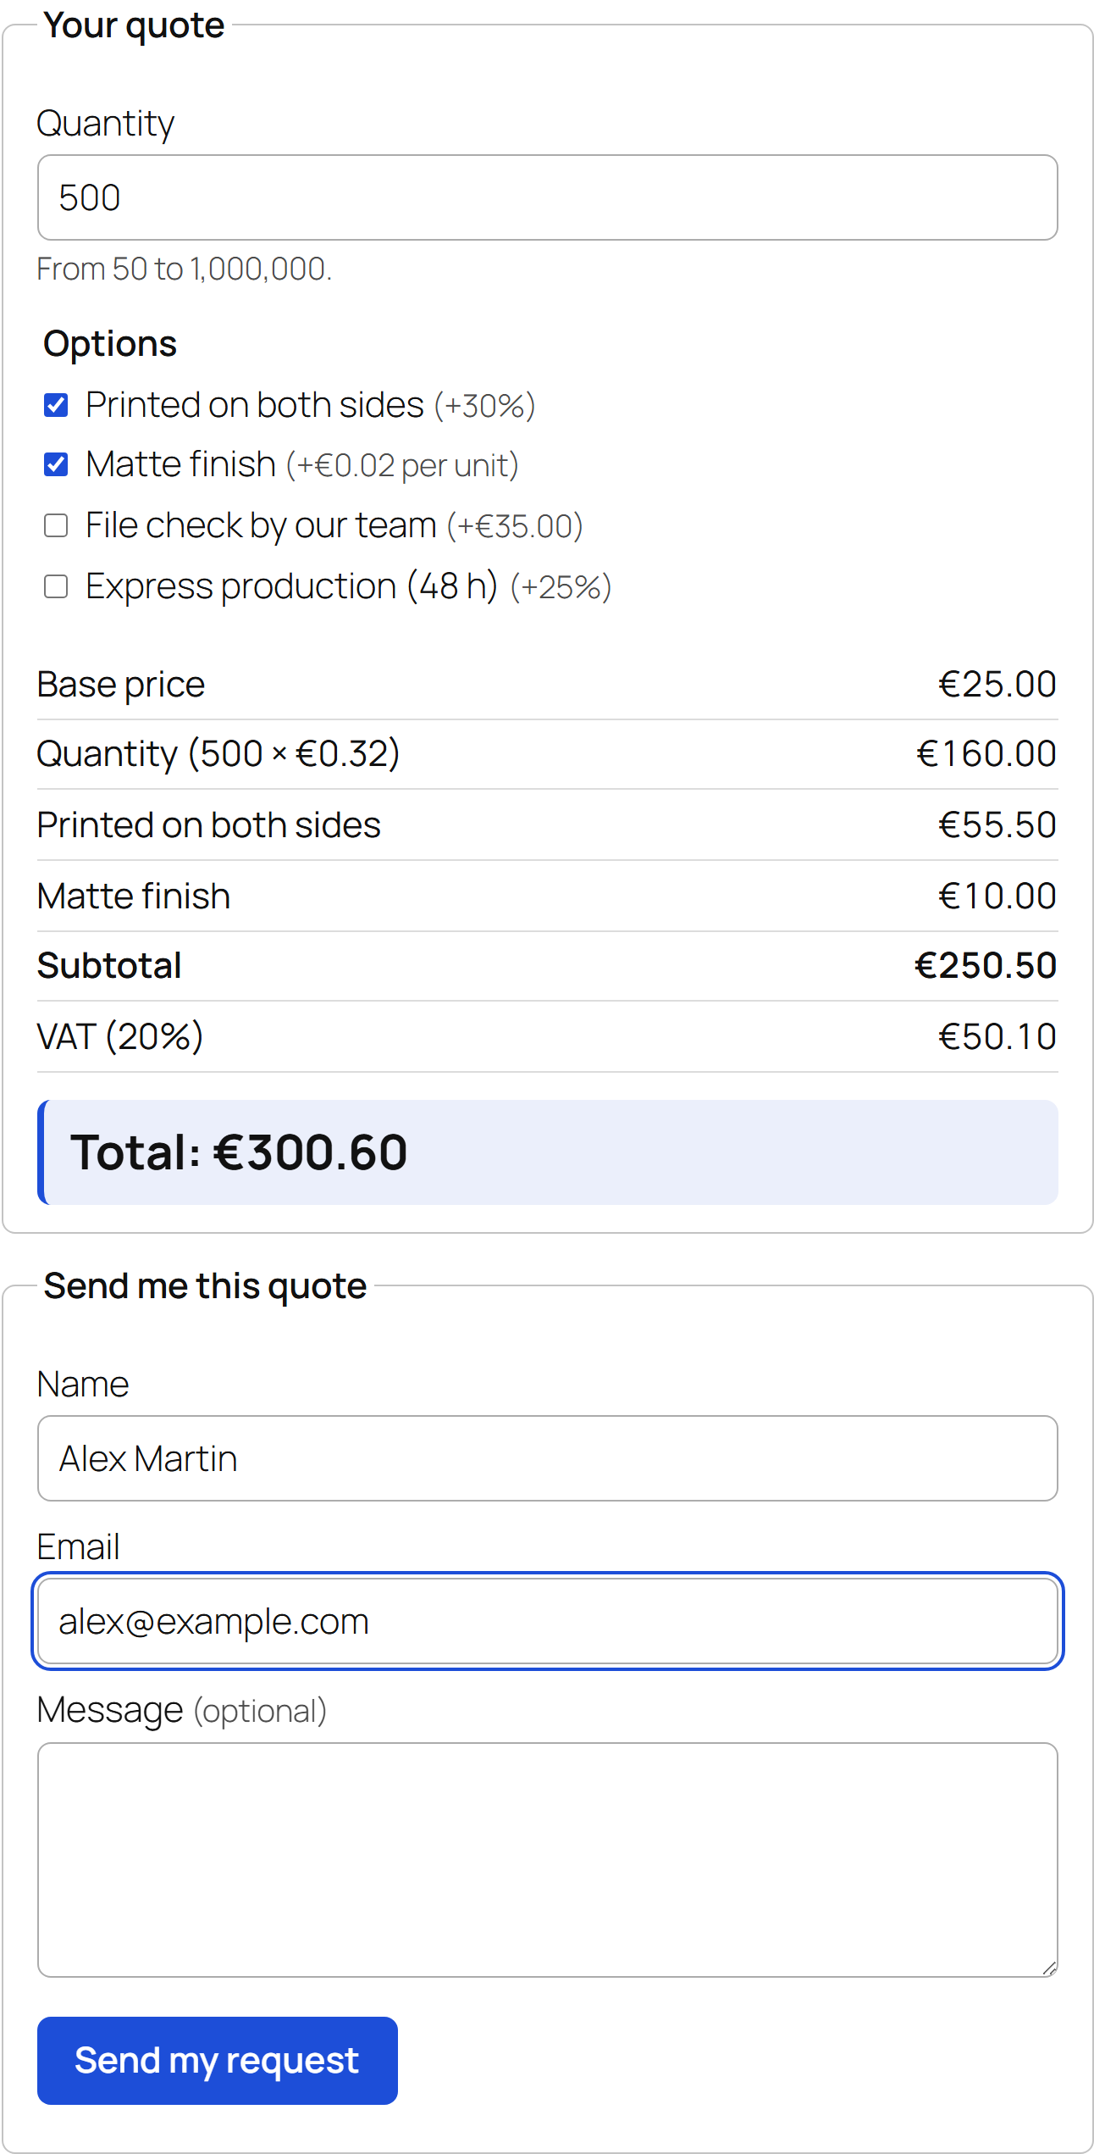Image resolution: width=1094 pixels, height=2154 pixels.
Task: Click into the optional Message textarea
Action: (x=547, y=1860)
